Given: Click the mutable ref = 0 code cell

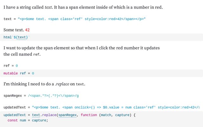Looking at the screenshot, I should [x=101, y=73].
